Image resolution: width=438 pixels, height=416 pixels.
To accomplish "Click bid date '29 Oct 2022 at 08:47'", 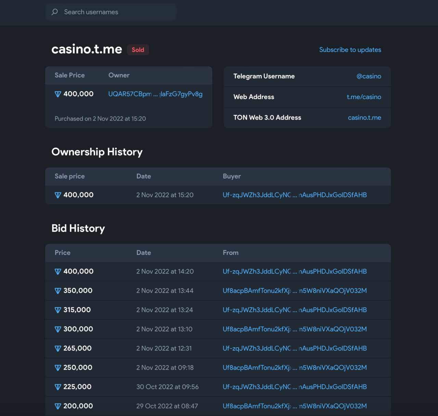I will click(167, 406).
